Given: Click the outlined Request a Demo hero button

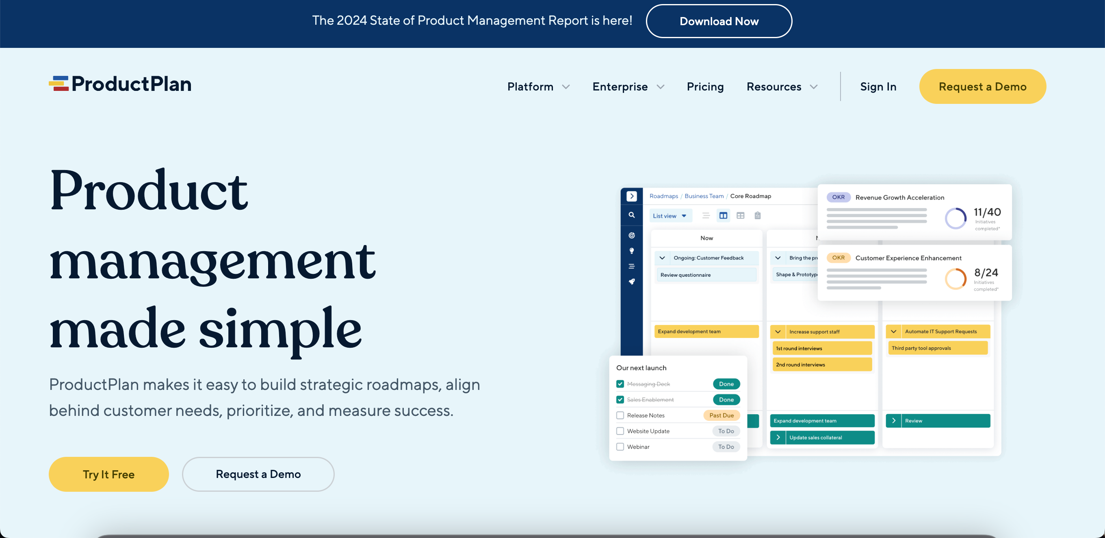Looking at the screenshot, I should coord(258,474).
